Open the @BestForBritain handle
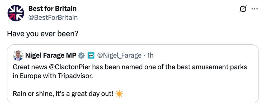The image size is (264, 103). pos(53,17)
